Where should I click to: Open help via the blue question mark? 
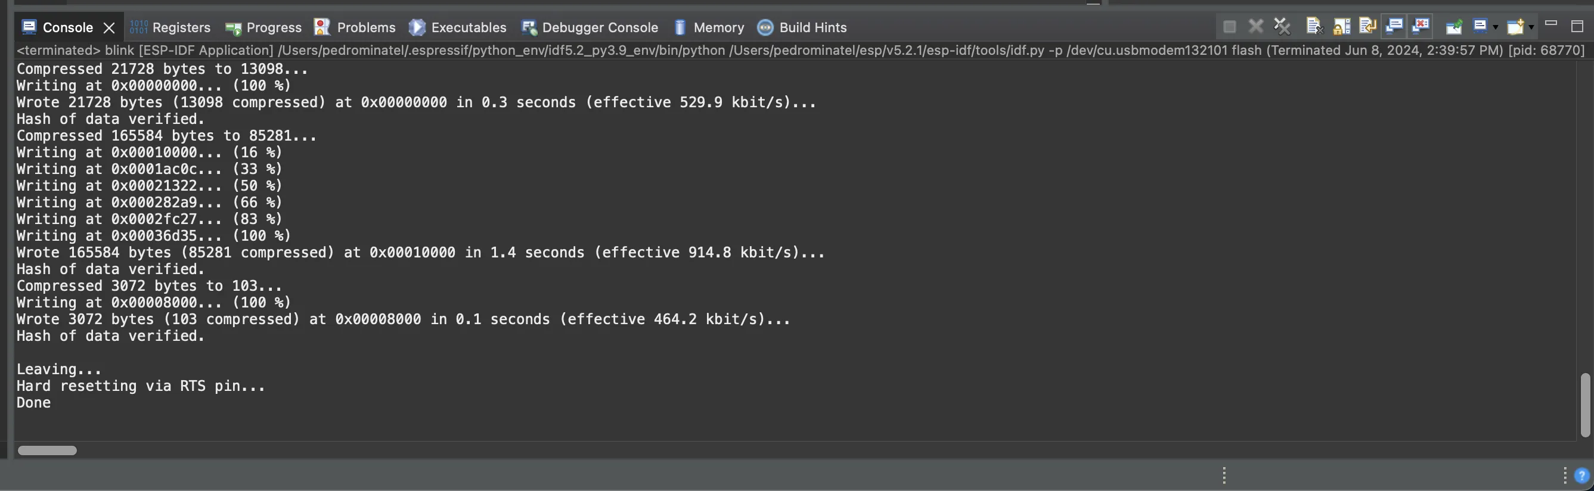[1581, 476]
